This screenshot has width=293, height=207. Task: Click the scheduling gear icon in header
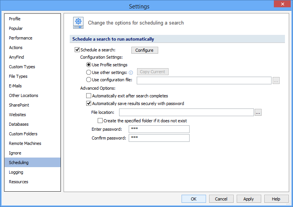click(x=79, y=23)
